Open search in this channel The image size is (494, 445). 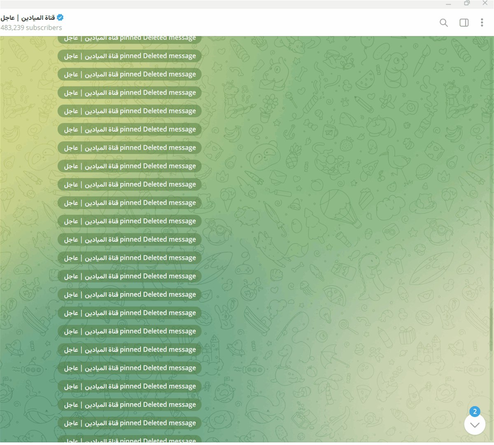click(443, 23)
